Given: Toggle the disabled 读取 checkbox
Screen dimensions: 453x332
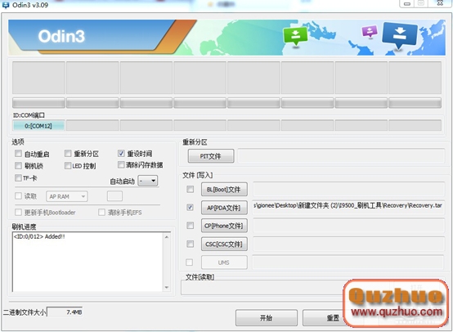Looking at the screenshot, I should pos(18,196).
